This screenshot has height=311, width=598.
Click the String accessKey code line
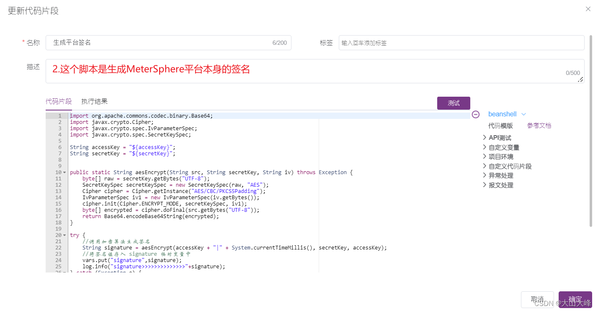[x=123, y=147]
